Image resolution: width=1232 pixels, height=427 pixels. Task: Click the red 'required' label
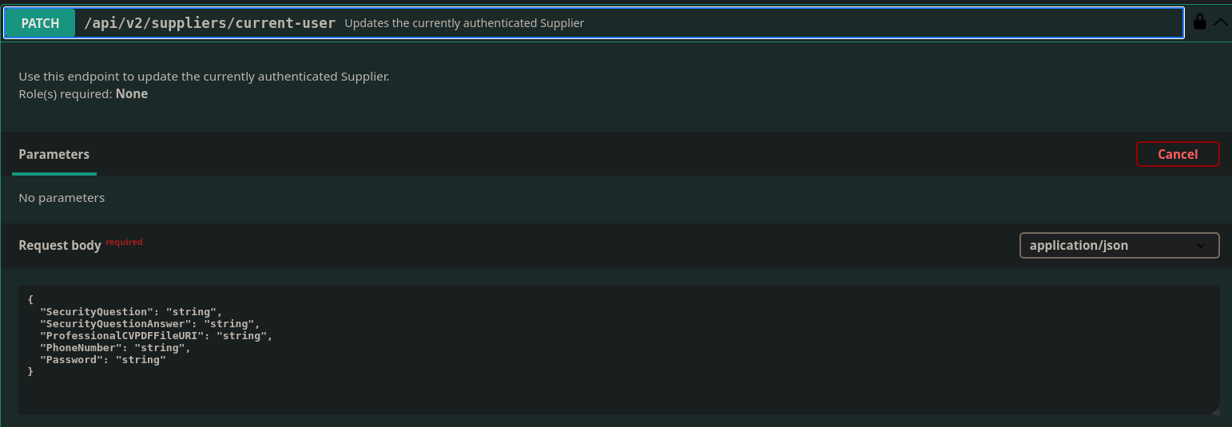click(x=124, y=242)
